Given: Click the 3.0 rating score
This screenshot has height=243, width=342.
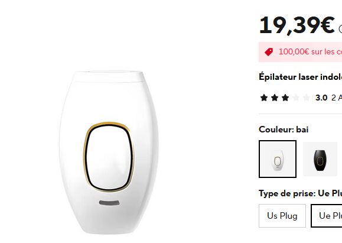Looking at the screenshot, I should 321,98.
